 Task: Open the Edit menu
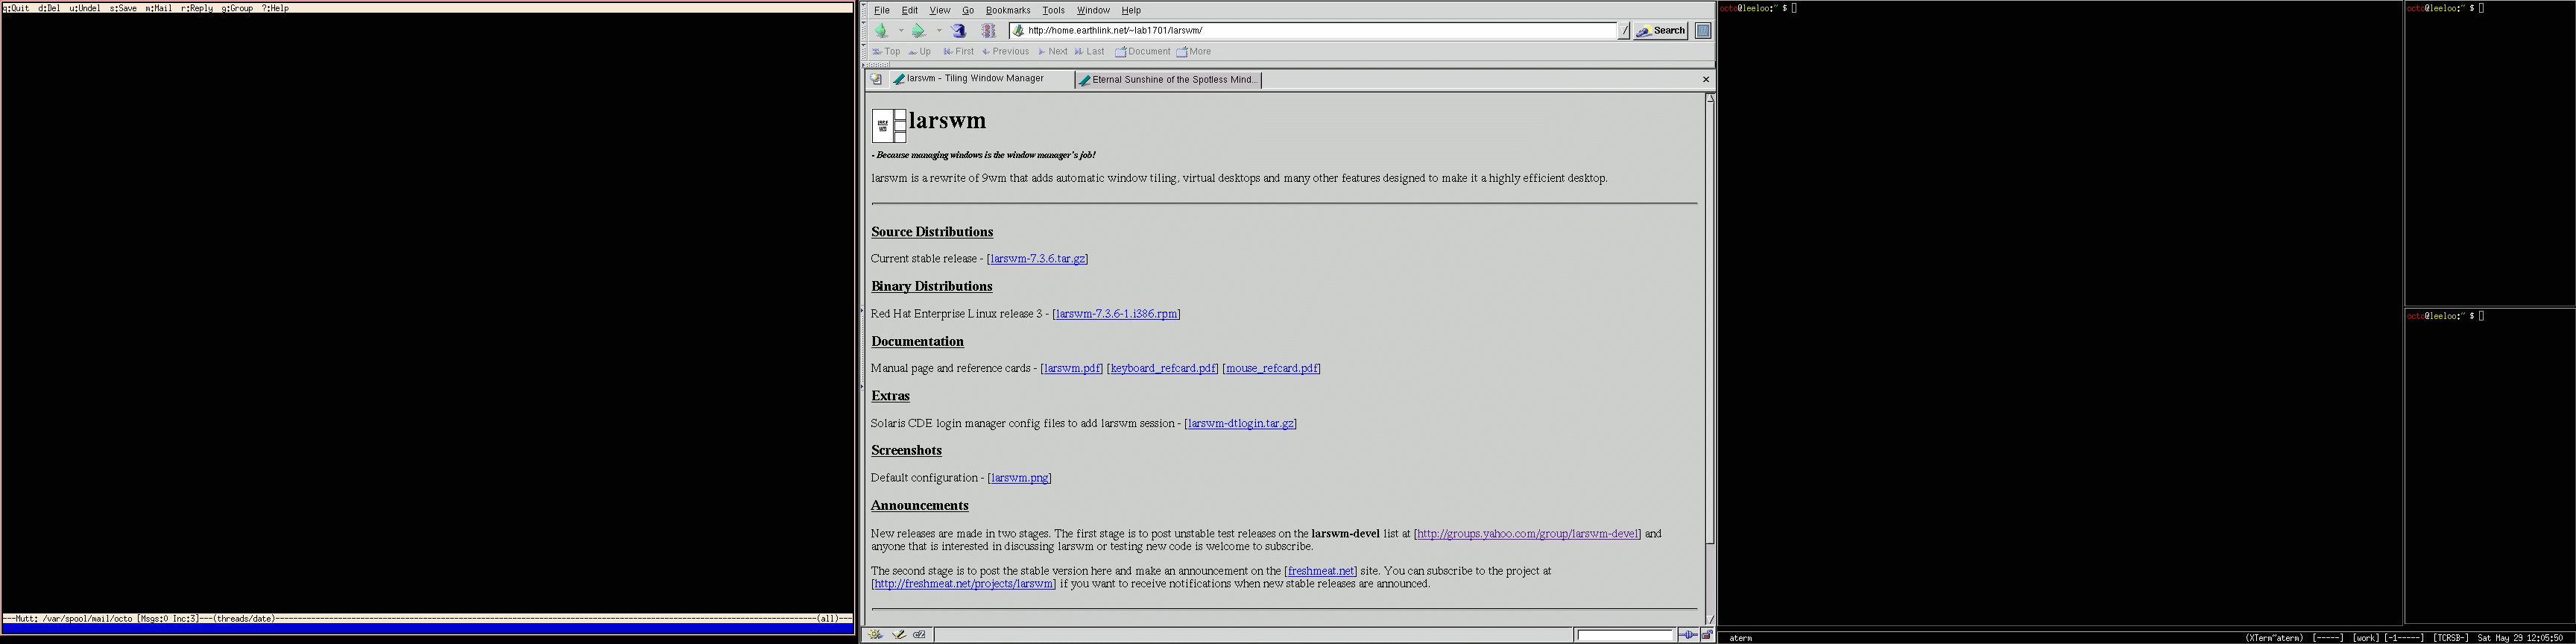click(910, 10)
